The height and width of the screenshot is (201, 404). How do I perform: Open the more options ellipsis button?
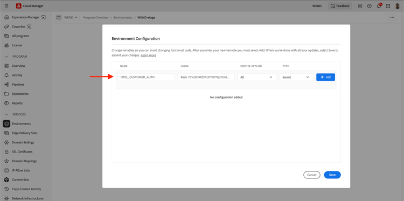pos(392,17)
